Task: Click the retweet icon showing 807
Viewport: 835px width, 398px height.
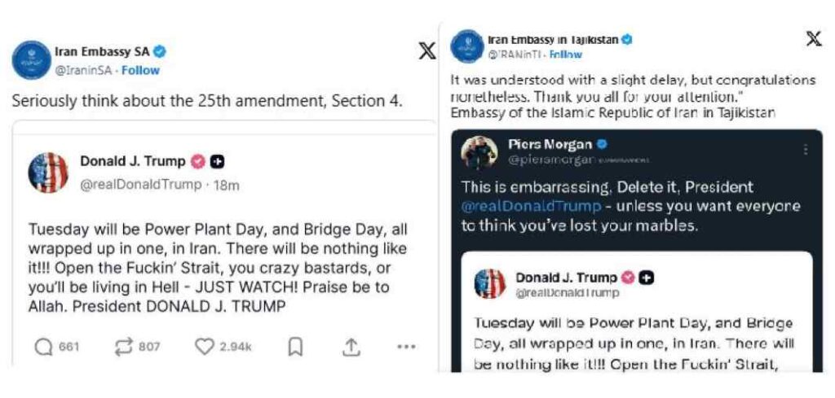Action: point(123,347)
